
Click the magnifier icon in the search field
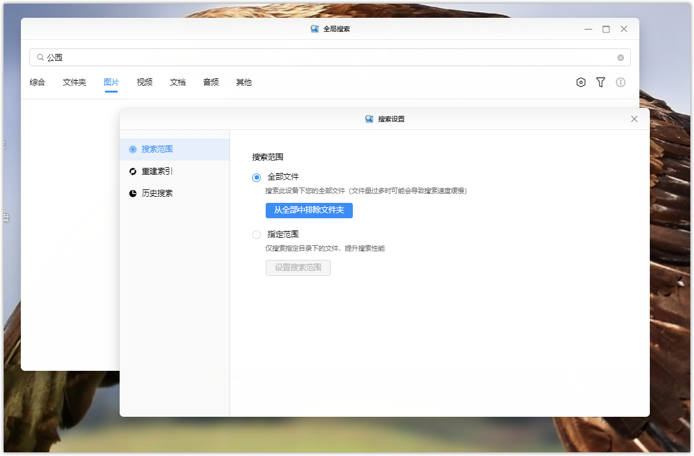tap(40, 58)
